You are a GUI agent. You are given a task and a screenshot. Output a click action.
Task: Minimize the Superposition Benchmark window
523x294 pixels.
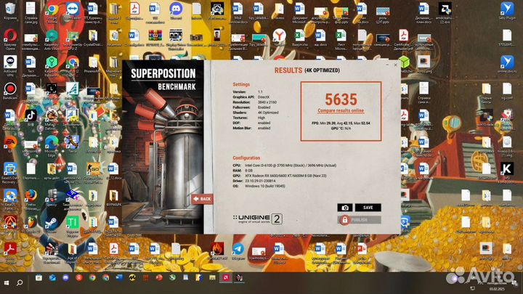[x=387, y=65]
